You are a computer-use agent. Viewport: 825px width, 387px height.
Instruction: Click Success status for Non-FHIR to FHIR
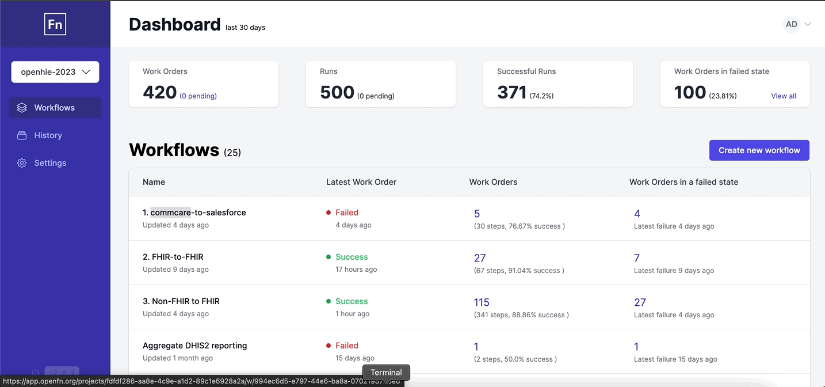tap(352, 301)
